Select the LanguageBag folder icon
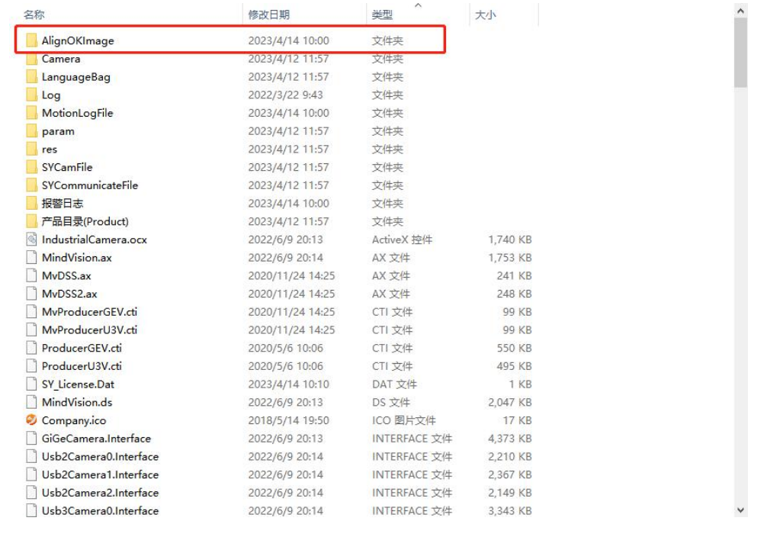The height and width of the screenshot is (537, 764). point(31,77)
